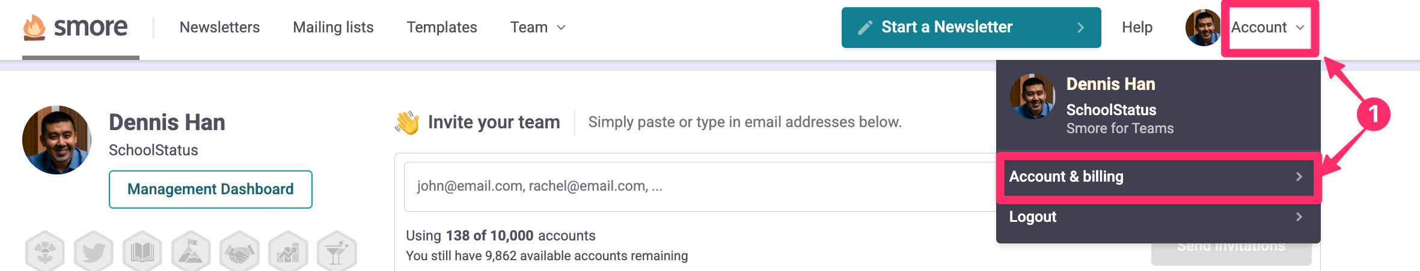Open the Newsletters page
Screen dimensions: 1420x271
pos(219,28)
